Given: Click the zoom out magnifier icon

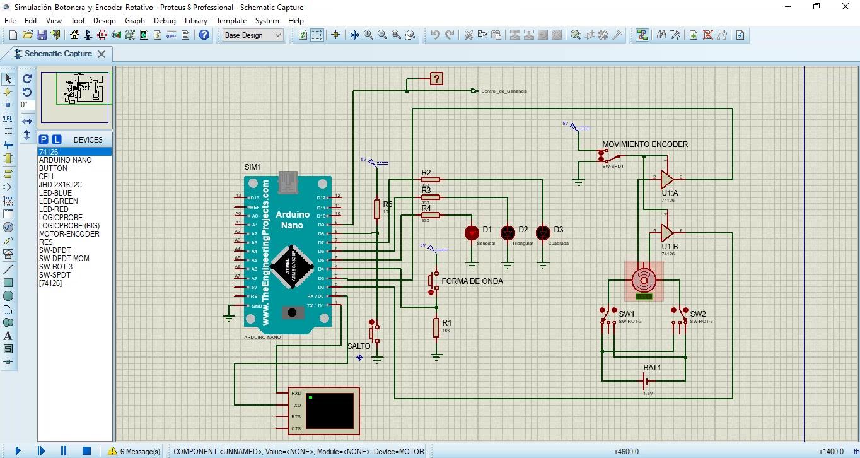Looking at the screenshot, I should pos(382,35).
